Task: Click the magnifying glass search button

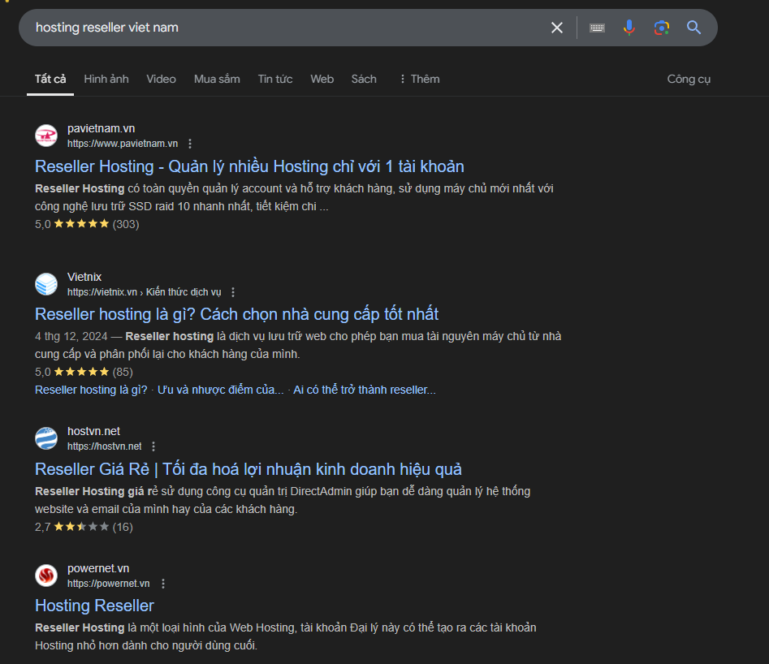Action: [x=693, y=28]
